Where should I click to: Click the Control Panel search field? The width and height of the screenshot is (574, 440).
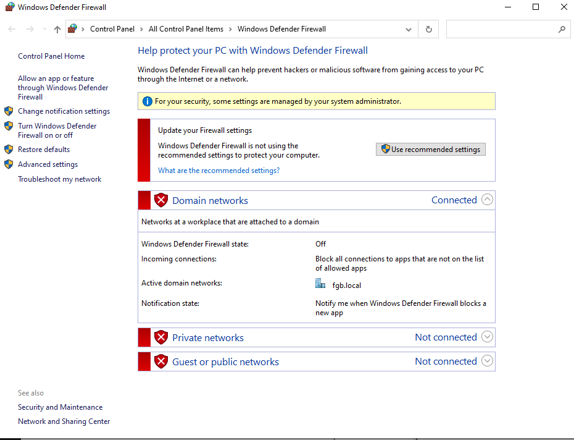[500, 29]
